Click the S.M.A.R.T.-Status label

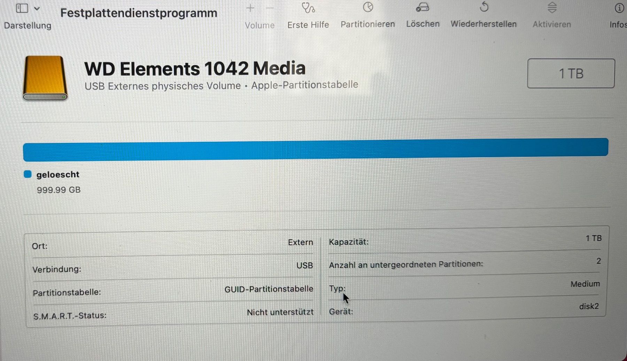coord(70,316)
